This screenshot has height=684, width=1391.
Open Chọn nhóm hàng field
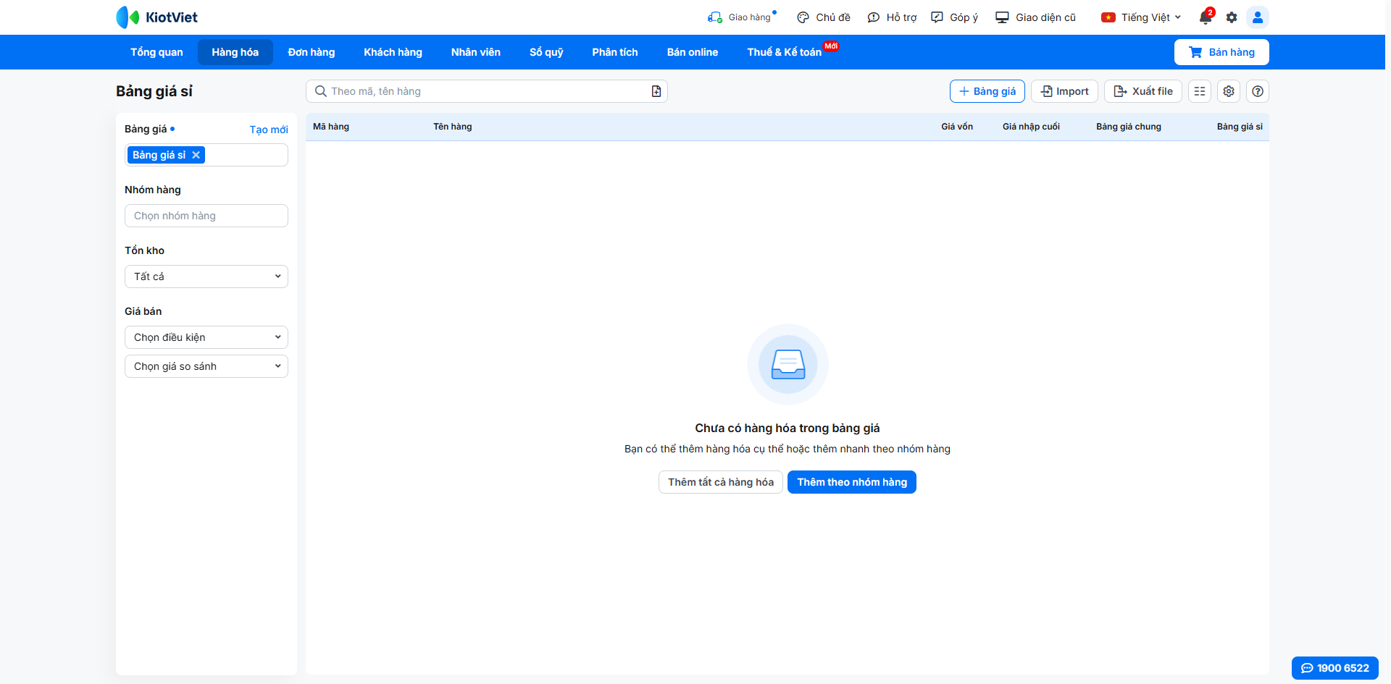coord(206,216)
